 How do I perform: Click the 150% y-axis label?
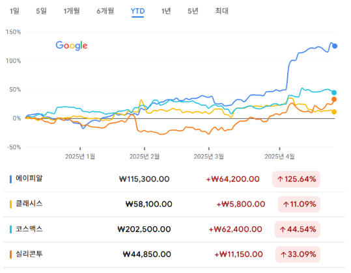pos(13,32)
